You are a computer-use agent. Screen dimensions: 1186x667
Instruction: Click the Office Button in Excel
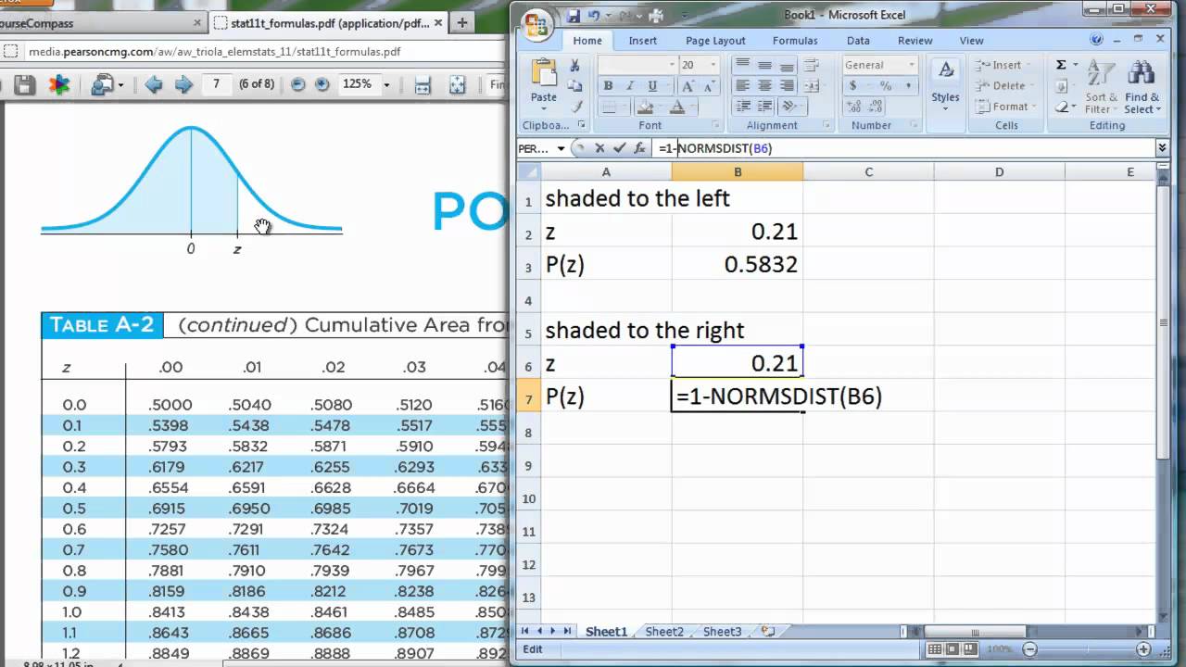pyautogui.click(x=537, y=23)
